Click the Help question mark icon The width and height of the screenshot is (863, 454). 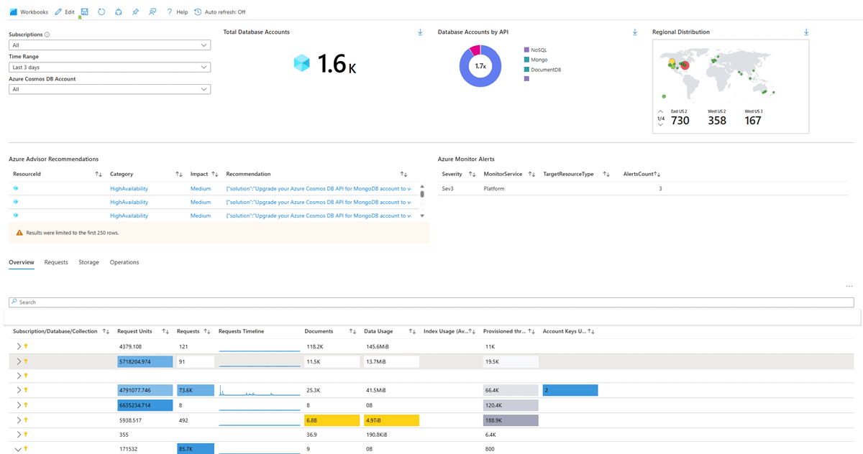click(x=170, y=11)
